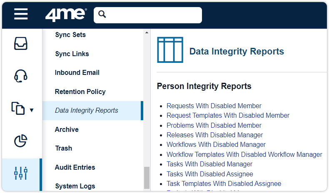This screenshot has width=329, height=193.
Task: Expand the Records dropdown arrow
Action: [x=32, y=110]
